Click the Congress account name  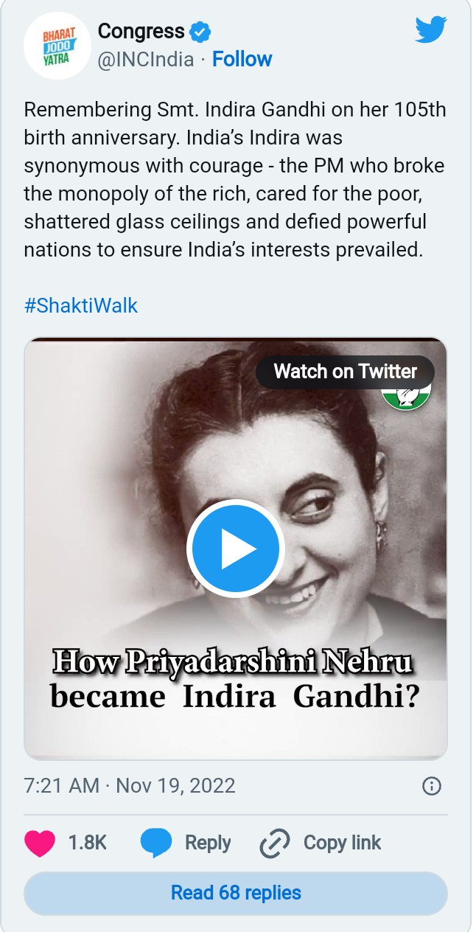[141, 31]
